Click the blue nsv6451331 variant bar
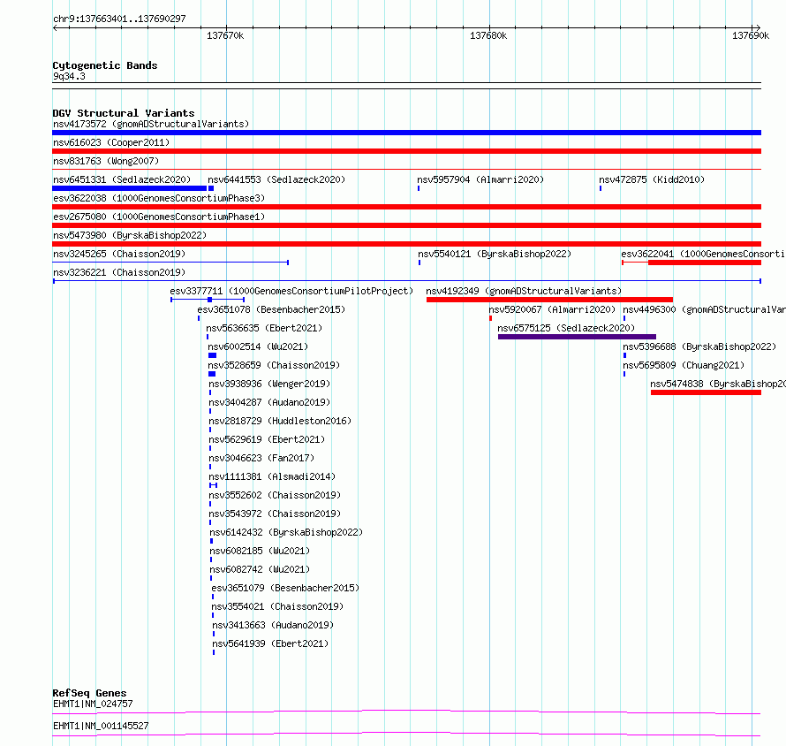Viewport: 786px width, 746px height. [x=129, y=188]
